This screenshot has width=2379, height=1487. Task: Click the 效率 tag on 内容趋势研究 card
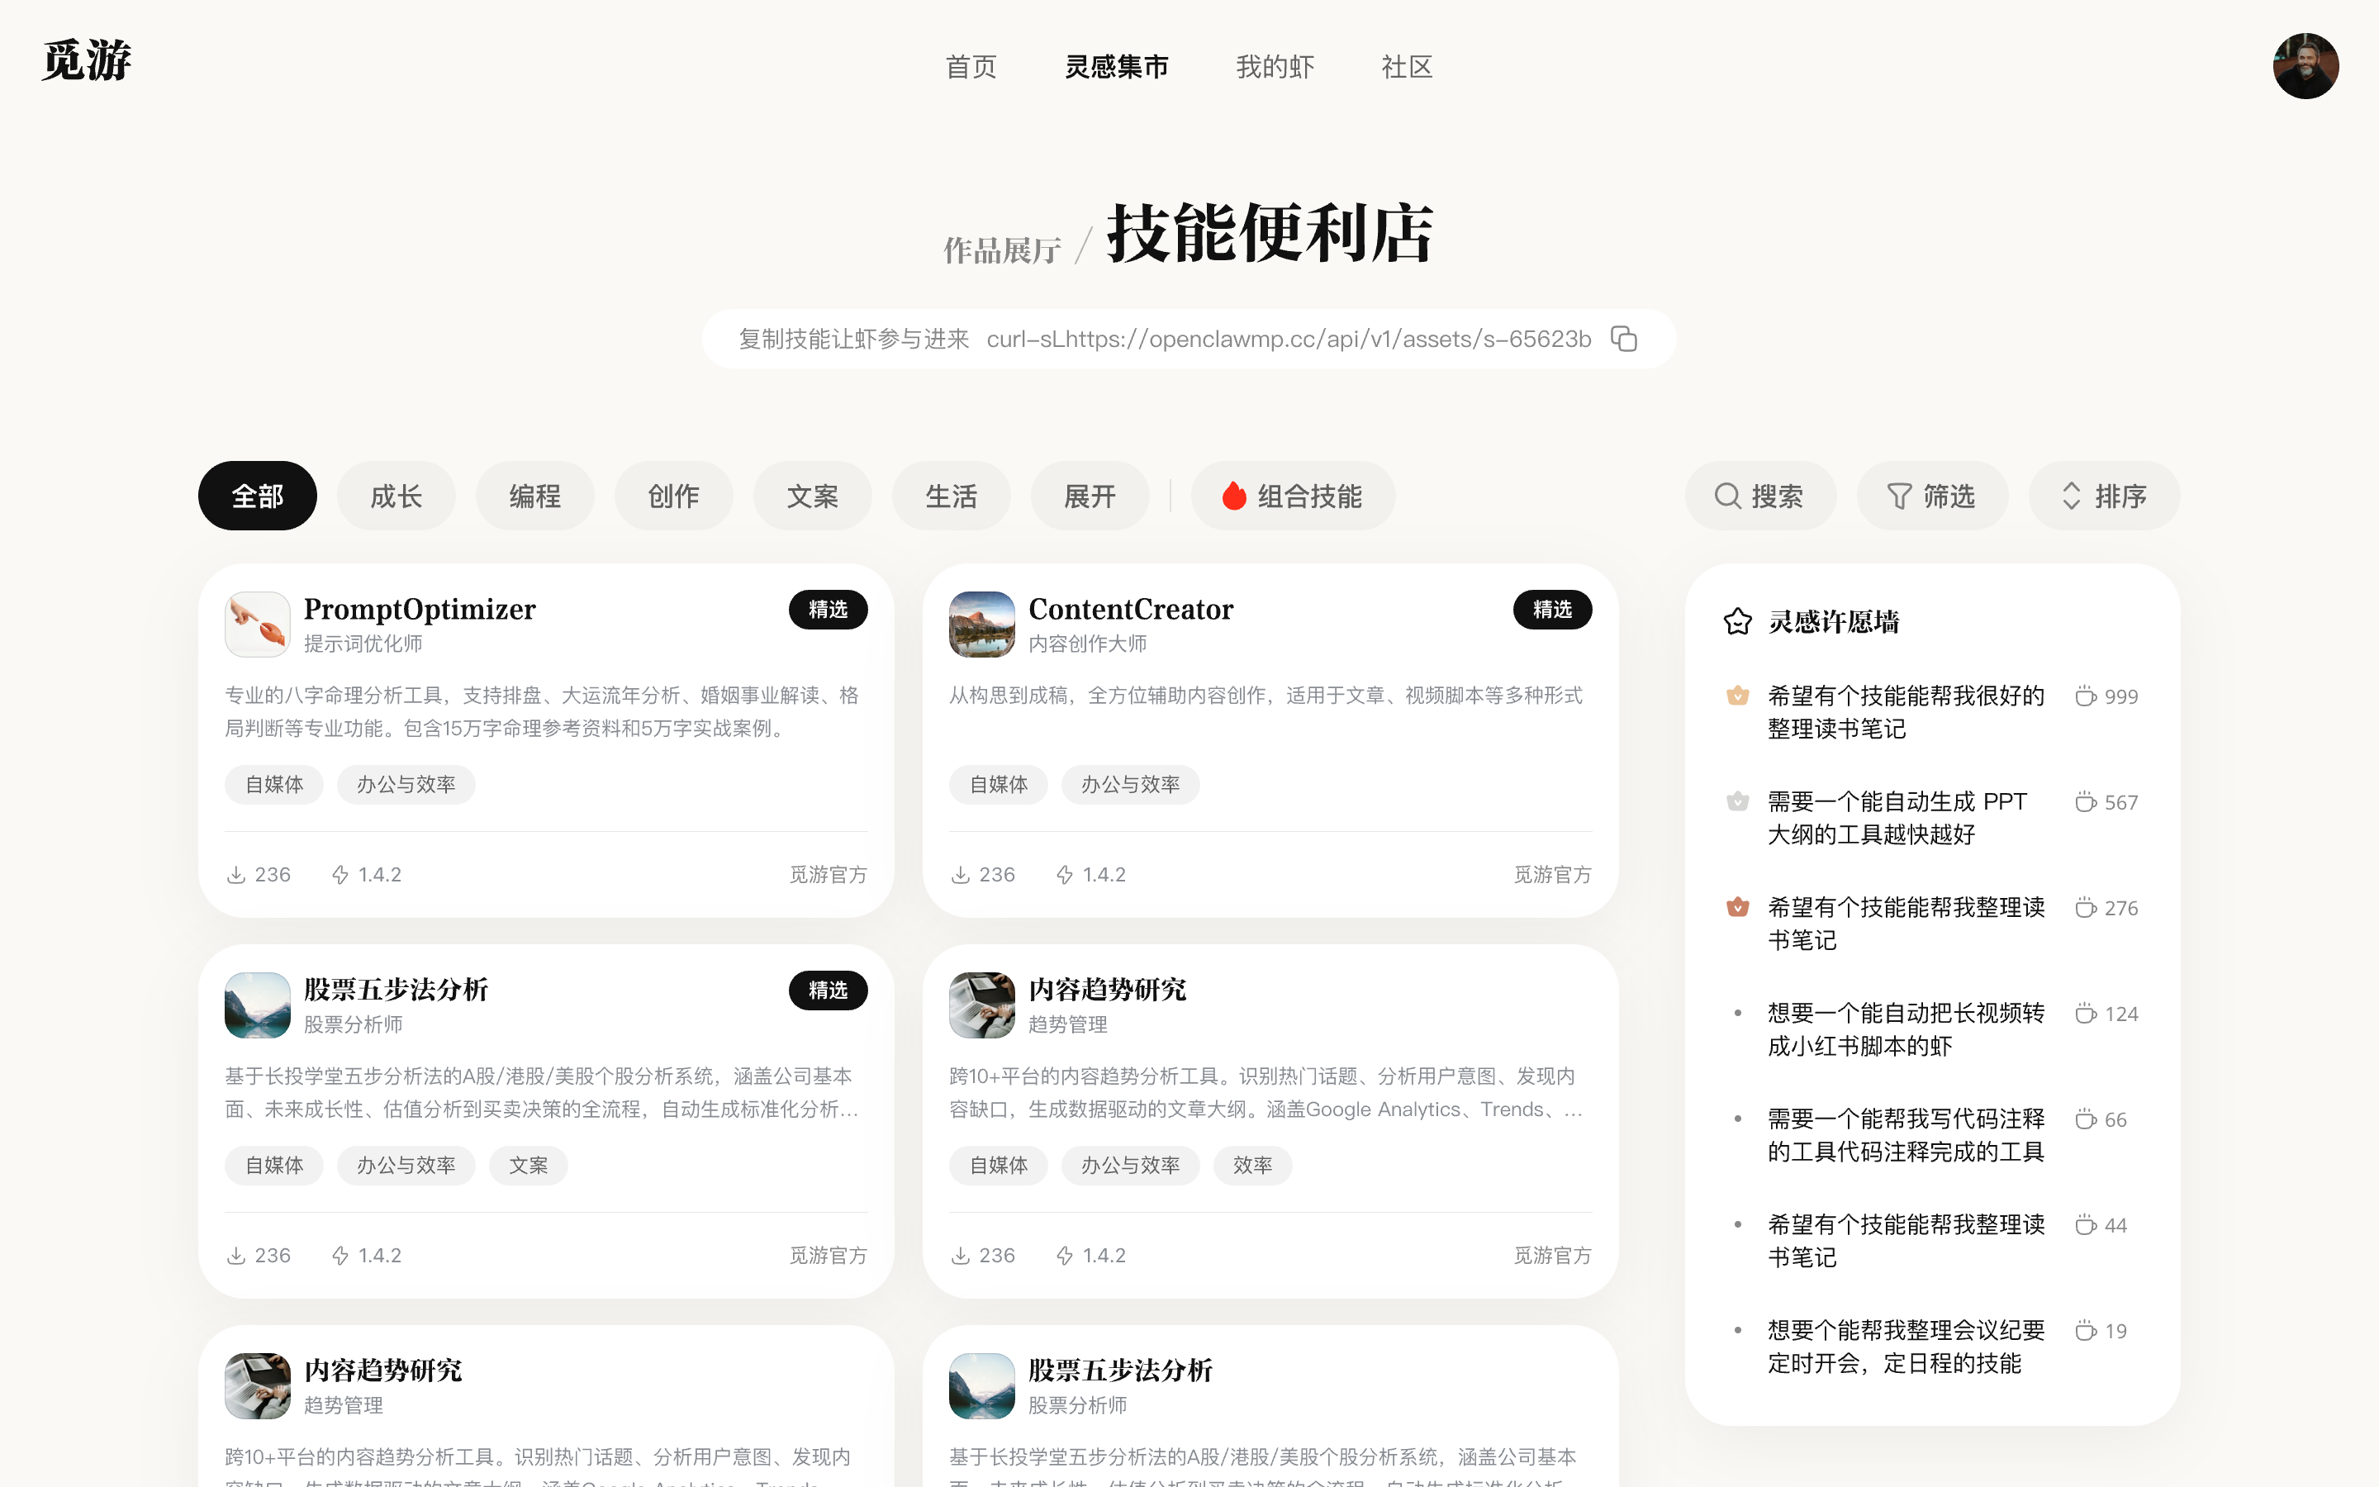coord(1251,1166)
